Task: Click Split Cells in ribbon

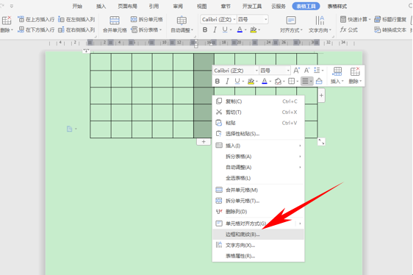Action: 147,19
